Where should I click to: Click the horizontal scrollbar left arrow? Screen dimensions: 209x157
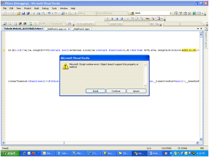pyautogui.click(x=4, y=143)
